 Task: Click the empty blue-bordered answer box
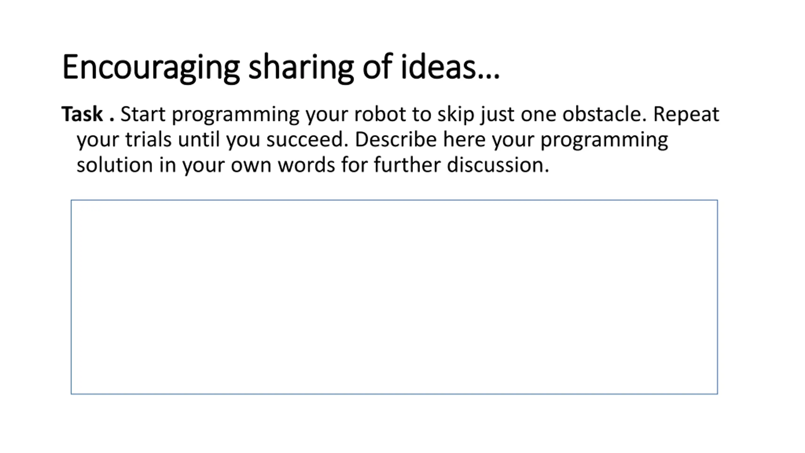pos(394,297)
